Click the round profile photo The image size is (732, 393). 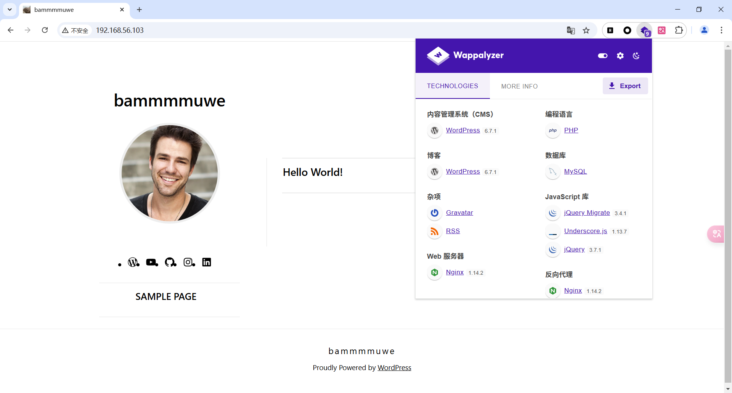tap(170, 173)
